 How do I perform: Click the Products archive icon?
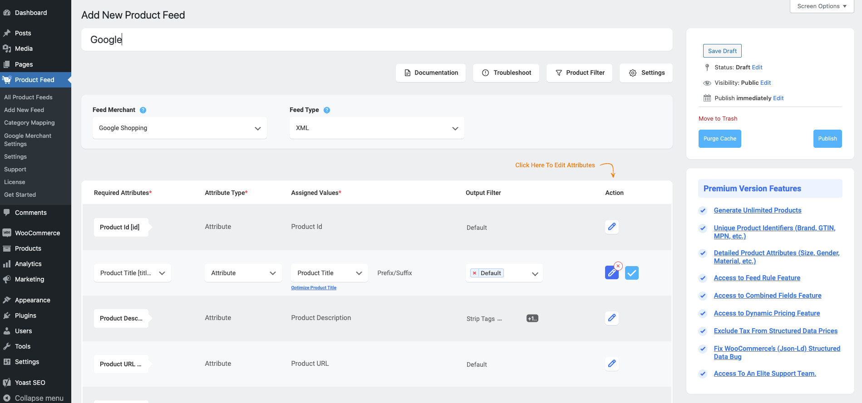tap(7, 248)
